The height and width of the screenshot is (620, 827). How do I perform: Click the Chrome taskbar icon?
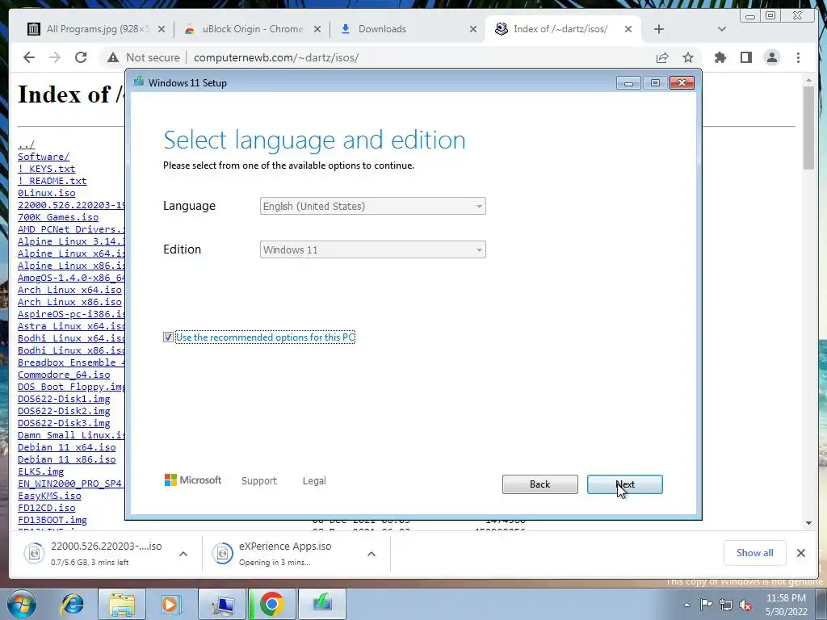tap(272, 604)
